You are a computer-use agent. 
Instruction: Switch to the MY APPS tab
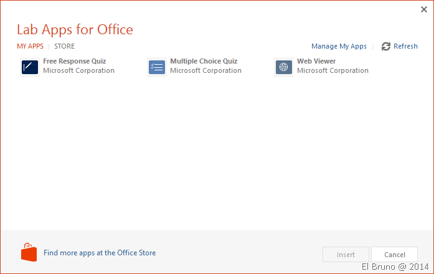(x=30, y=47)
